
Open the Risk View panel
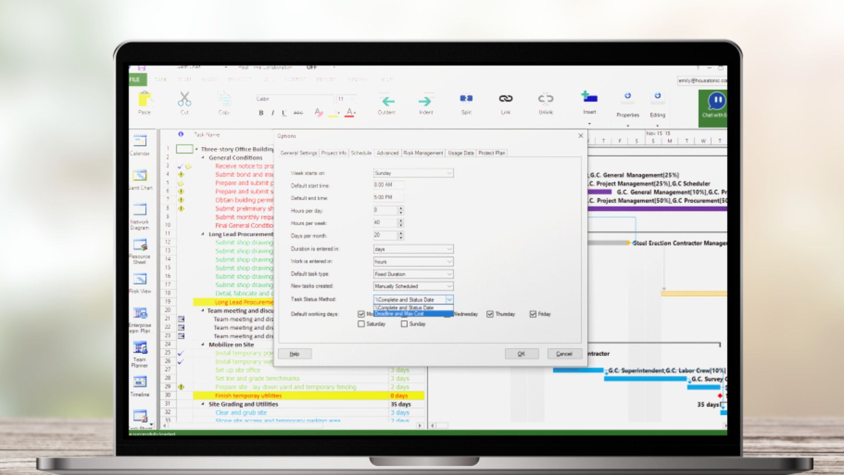click(140, 280)
